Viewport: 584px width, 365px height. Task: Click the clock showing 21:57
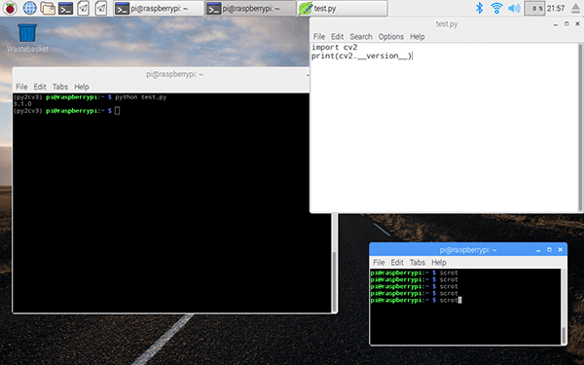click(x=556, y=8)
